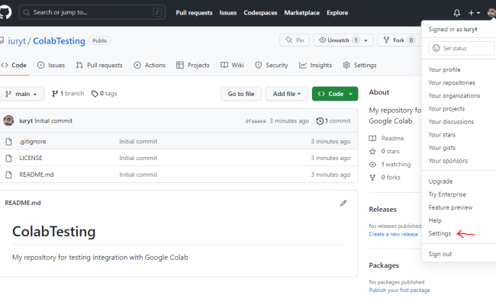The height and width of the screenshot is (305, 496).
Task: View the 1 commit history link
Action: (333, 120)
